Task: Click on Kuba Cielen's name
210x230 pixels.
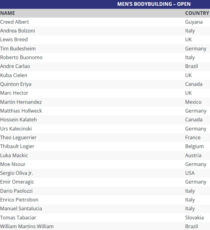Action: coord(14,75)
